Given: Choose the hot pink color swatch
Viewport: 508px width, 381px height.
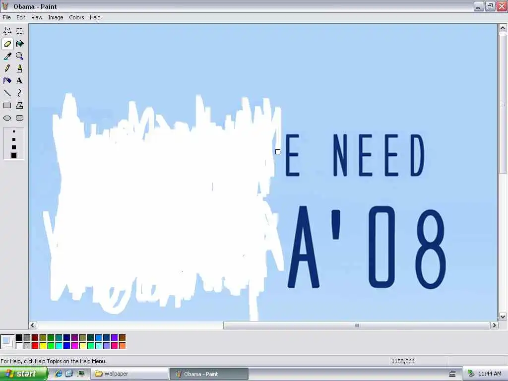Looking at the screenshot, I should pyautogui.click(x=115, y=346).
